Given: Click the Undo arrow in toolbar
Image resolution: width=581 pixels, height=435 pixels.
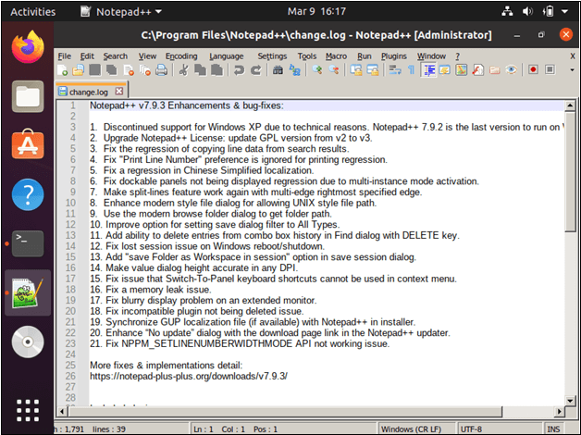Looking at the screenshot, I should click(240, 70).
